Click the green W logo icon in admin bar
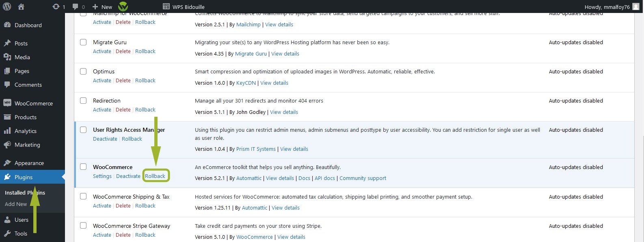Screen dimensions: 644x242 coord(123,6)
